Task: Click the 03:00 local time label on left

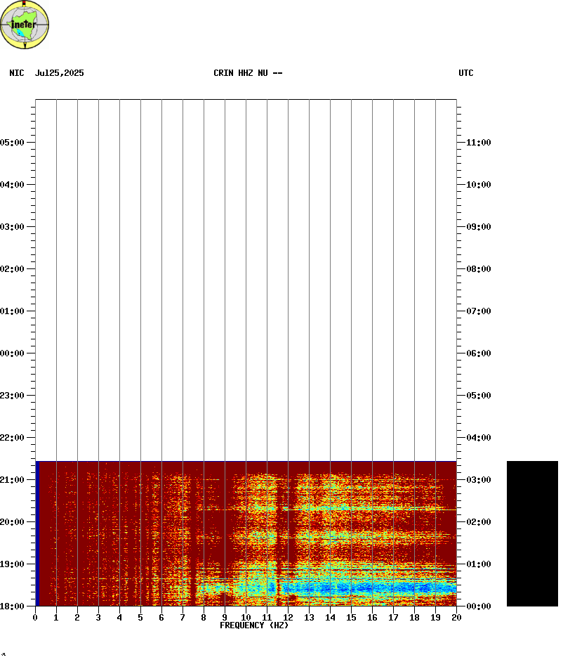Action: [x=12, y=227]
